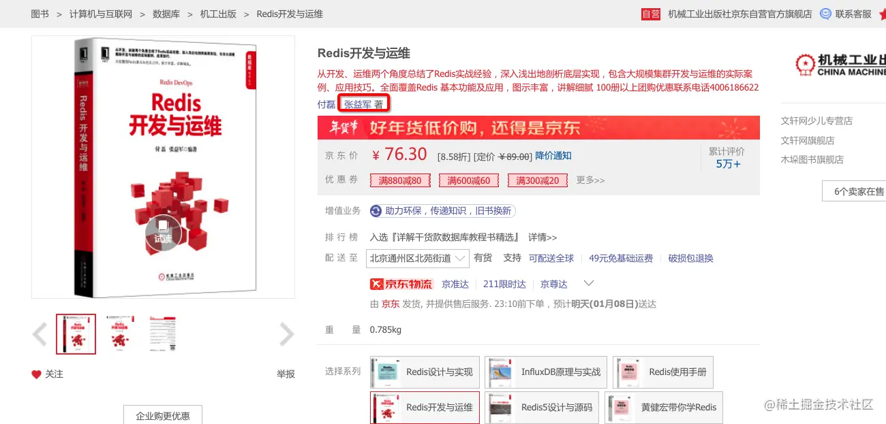
Task: Click 49元免基础运费 link
Action: point(621,258)
